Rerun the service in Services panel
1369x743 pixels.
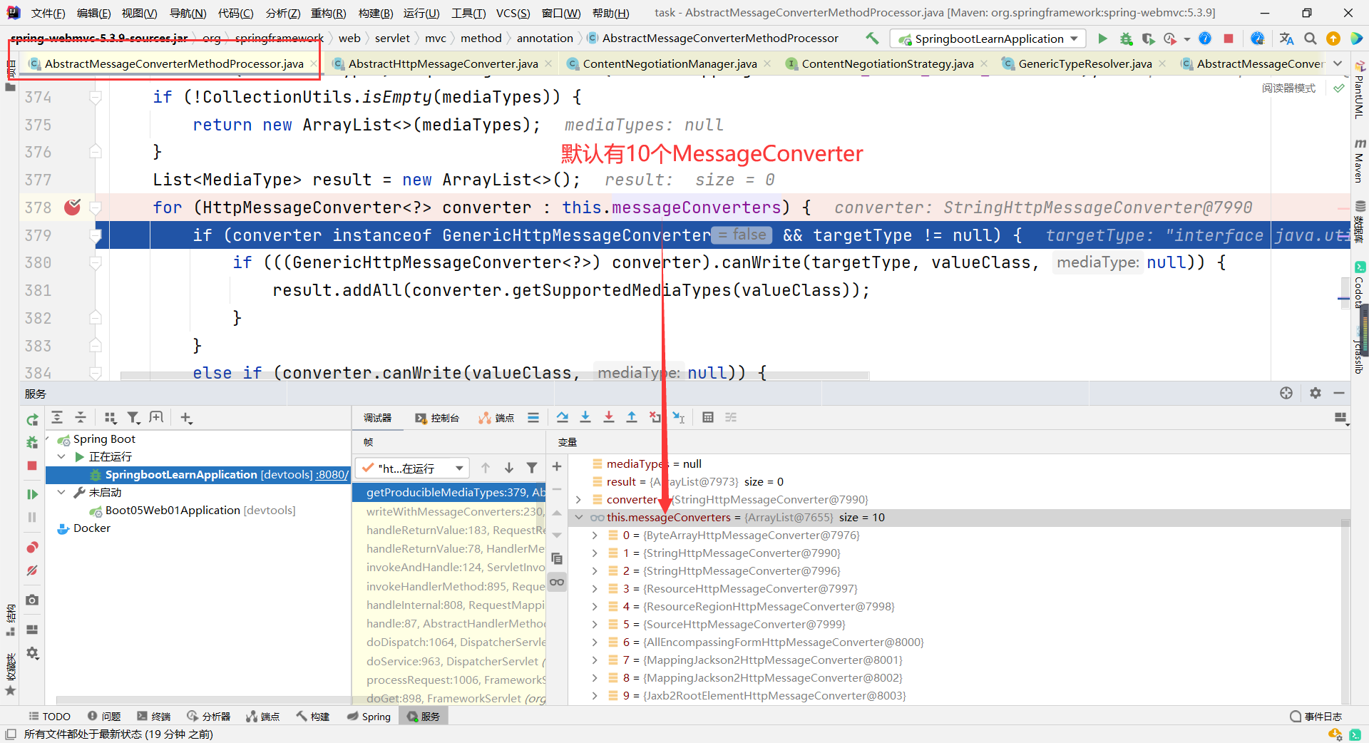pos(32,420)
